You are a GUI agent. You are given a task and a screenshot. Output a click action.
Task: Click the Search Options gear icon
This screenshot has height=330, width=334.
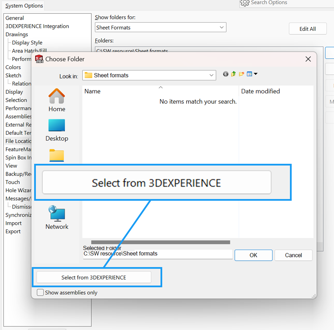point(244,3)
